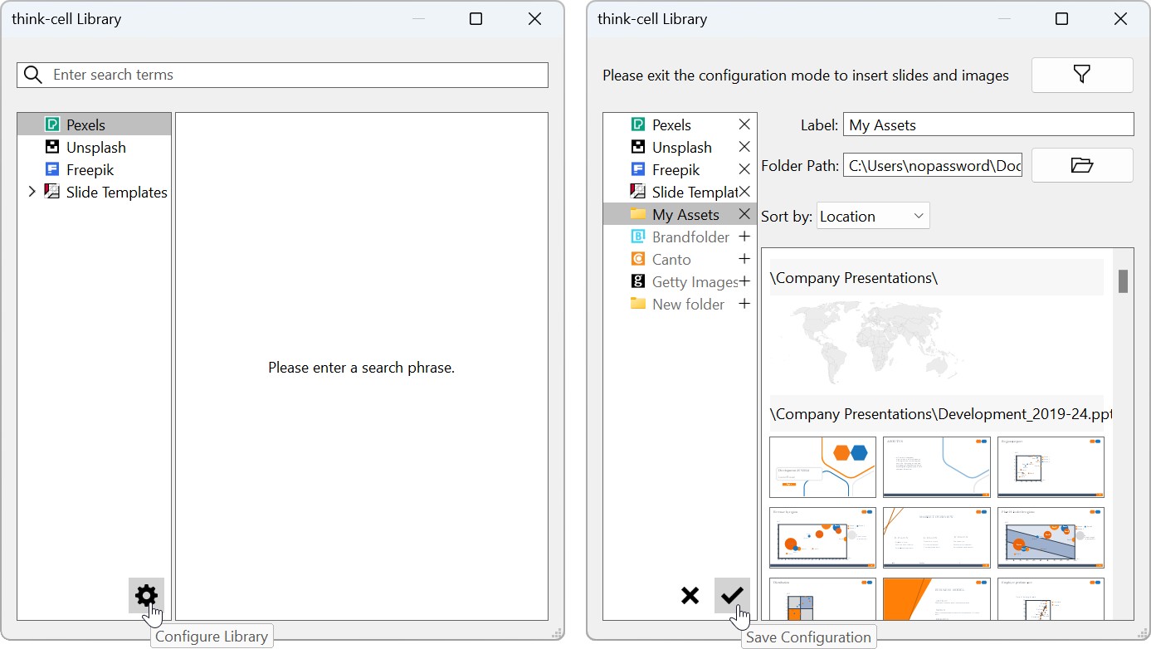The image size is (1151, 649).
Task: Remove Slide Templates source via its X
Action: point(744,192)
